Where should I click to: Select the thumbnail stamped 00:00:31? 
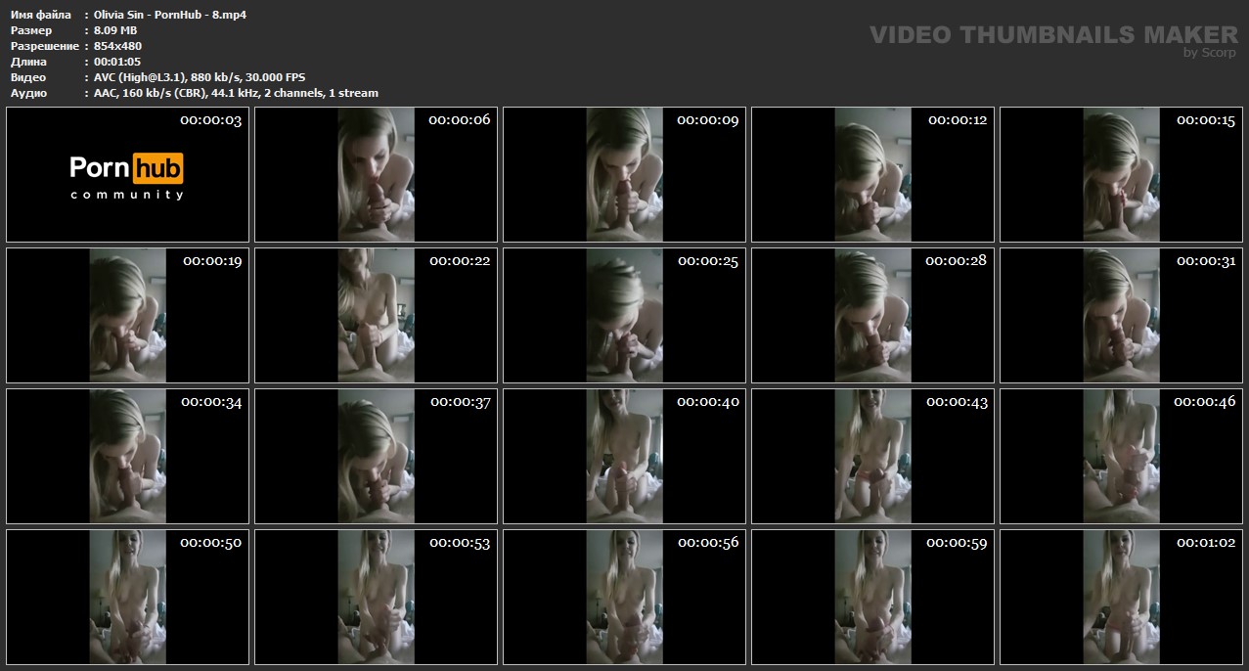[1121, 315]
